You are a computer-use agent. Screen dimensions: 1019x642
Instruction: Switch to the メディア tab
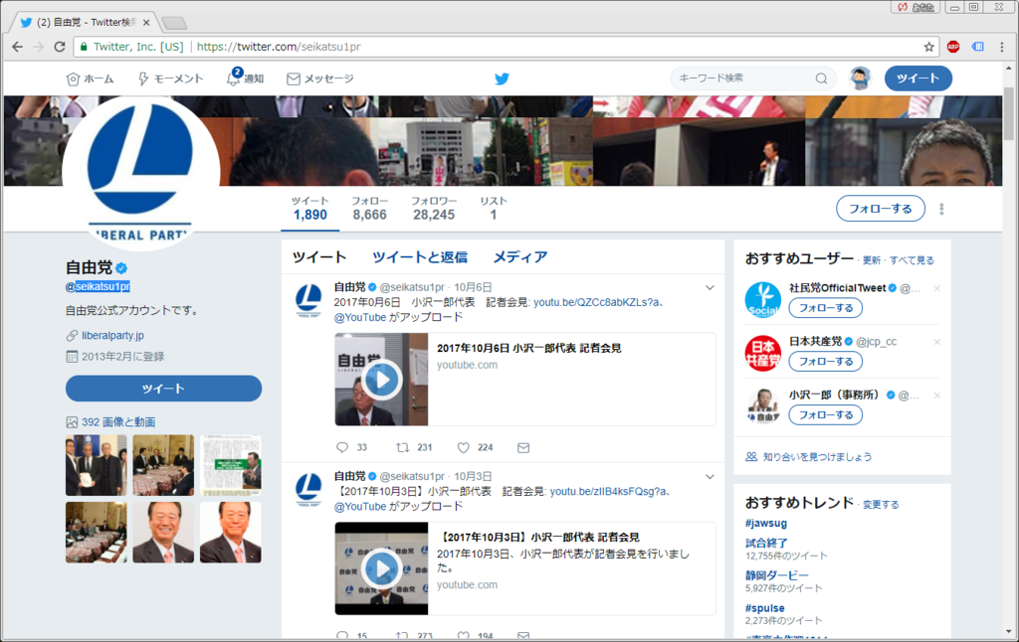pos(519,257)
